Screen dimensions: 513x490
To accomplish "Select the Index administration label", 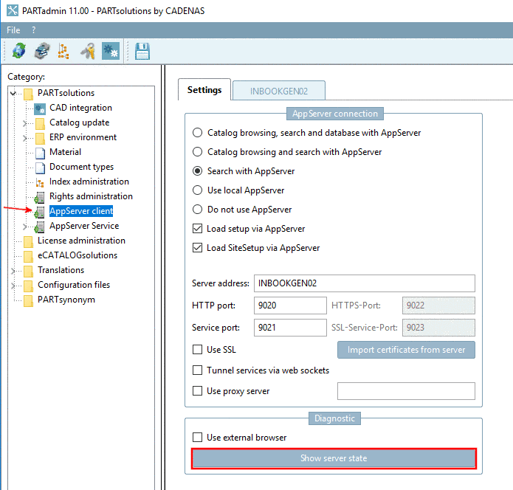I will coord(89,182).
